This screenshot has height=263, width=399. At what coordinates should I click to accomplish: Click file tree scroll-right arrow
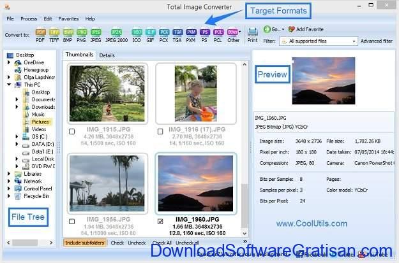pos(51,243)
